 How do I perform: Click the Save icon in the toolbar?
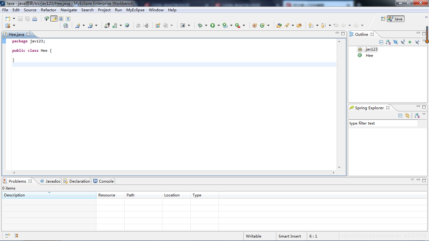pos(20,19)
